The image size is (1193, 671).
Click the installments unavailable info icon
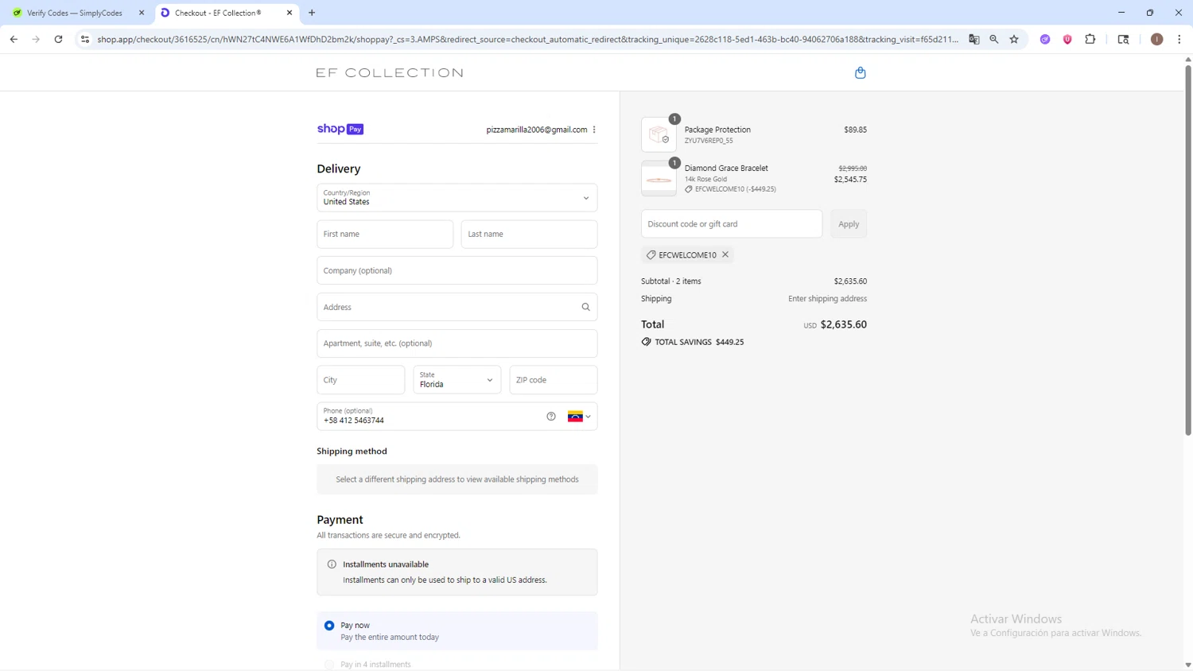(x=332, y=564)
